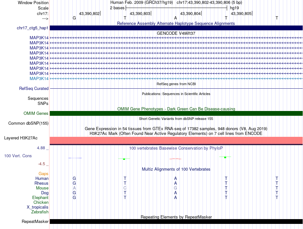
Task: Click the 4.88 PhyloP upper scale value
Action: pos(41,148)
